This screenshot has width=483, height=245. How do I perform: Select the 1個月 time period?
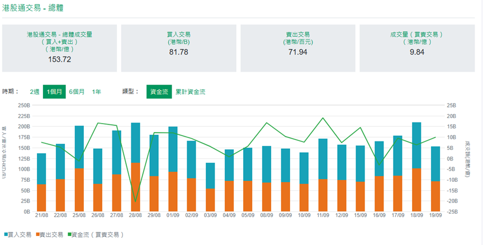(55, 92)
